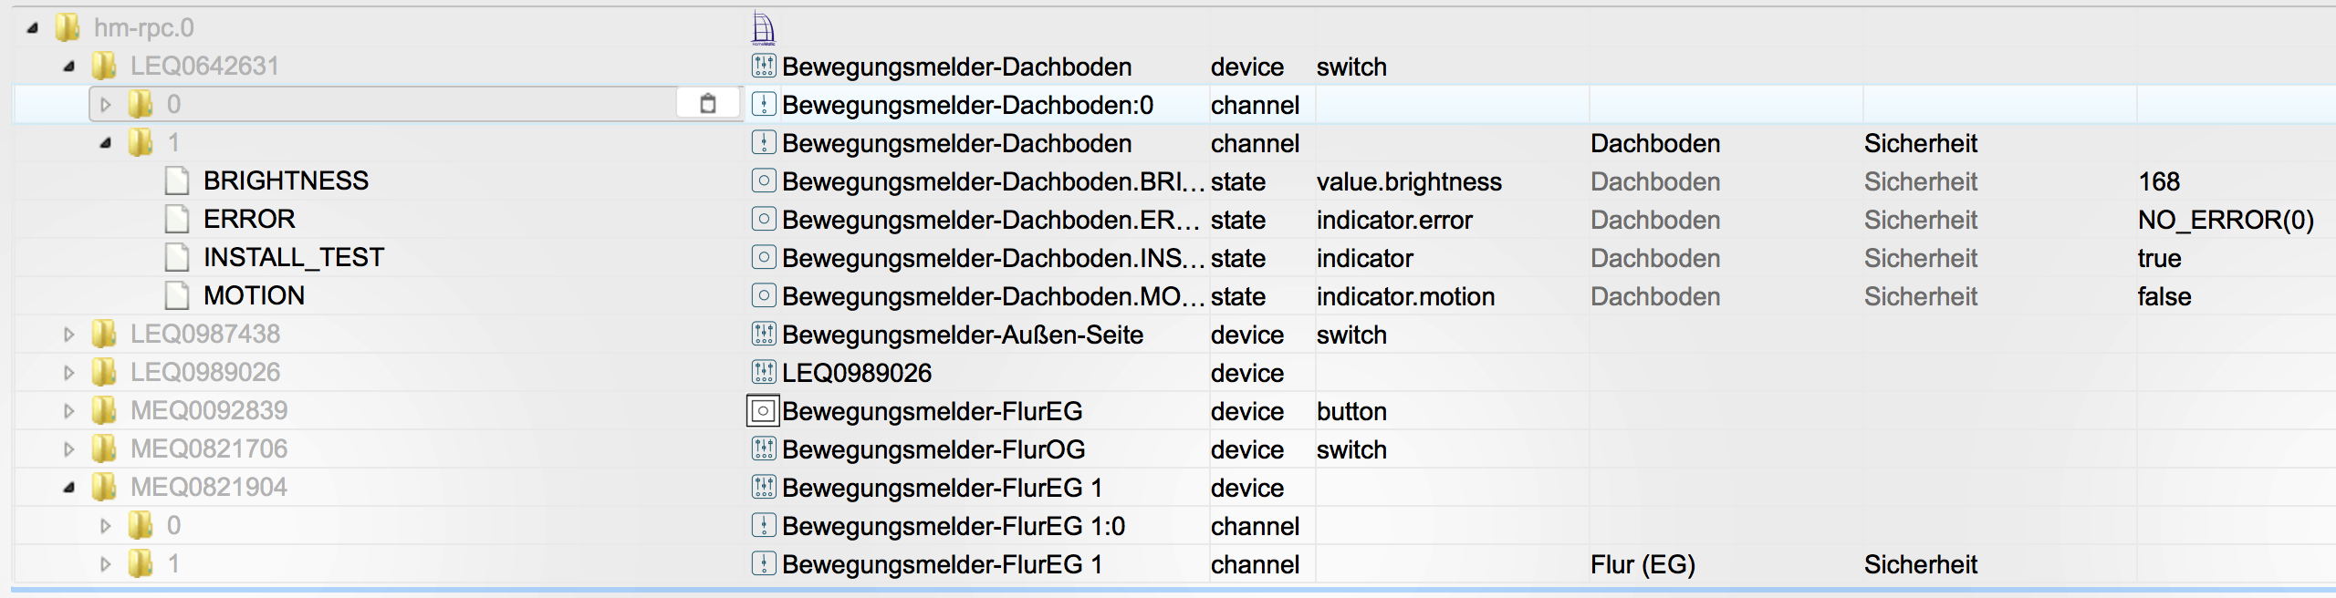Click the device icon beside Bewegungsmelder-Außen-Seite
The image size is (2336, 598).
763,335
